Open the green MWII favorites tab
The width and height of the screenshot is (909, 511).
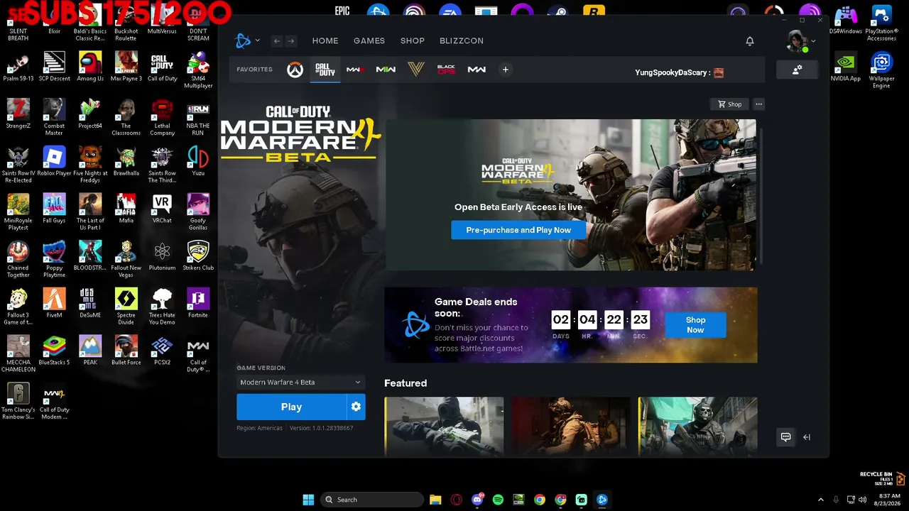click(x=386, y=70)
